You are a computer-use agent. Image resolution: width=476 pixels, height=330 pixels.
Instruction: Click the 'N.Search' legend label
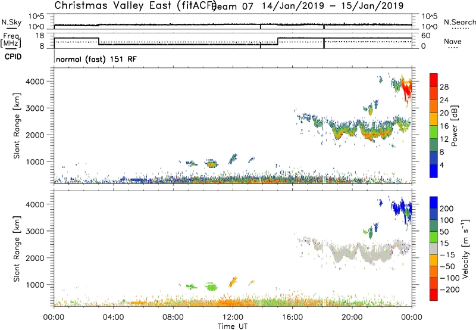point(459,22)
